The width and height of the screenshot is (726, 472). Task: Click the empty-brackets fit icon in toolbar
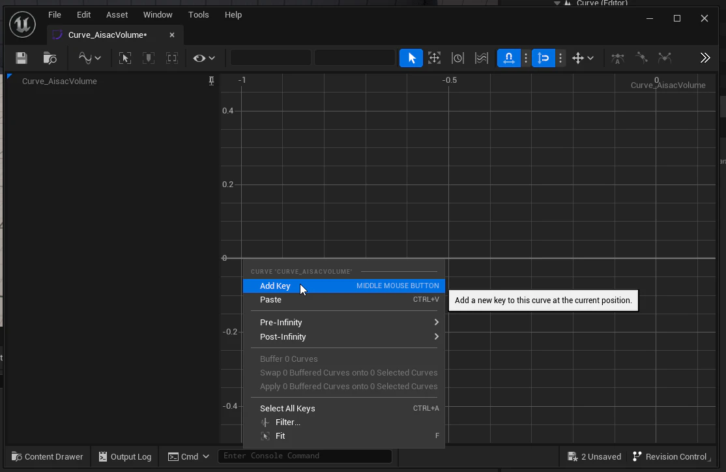coord(172,58)
